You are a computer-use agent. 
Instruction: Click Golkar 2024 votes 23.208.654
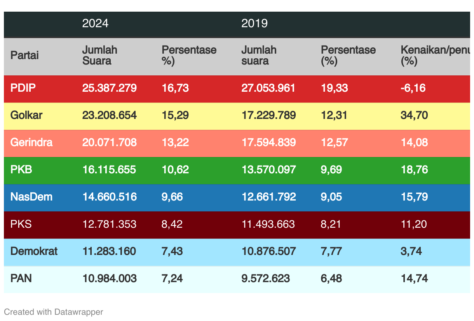[110, 115]
